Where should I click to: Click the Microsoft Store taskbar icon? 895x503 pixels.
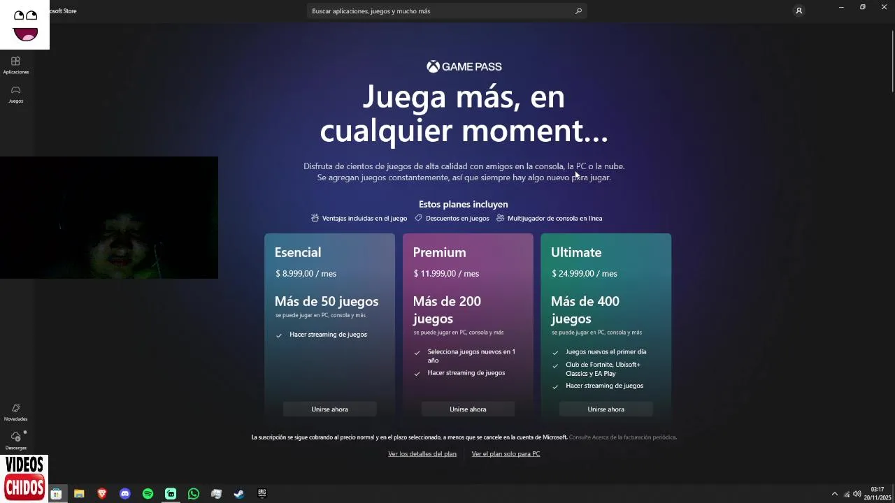(56, 494)
